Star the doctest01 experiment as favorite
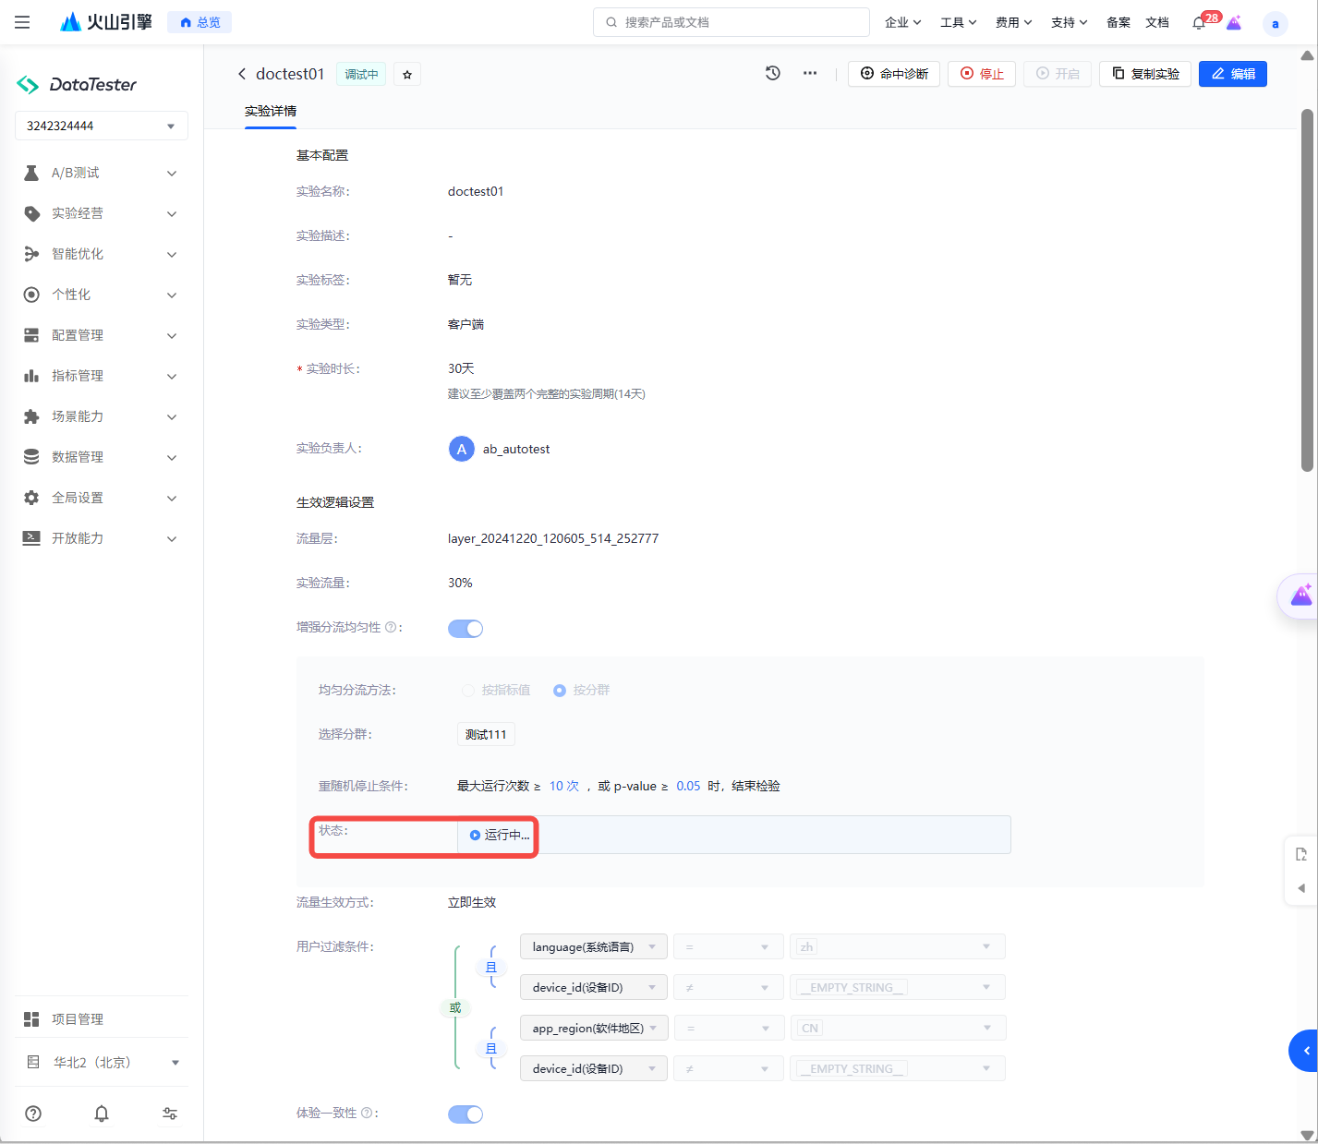The width and height of the screenshot is (1318, 1144). [407, 75]
